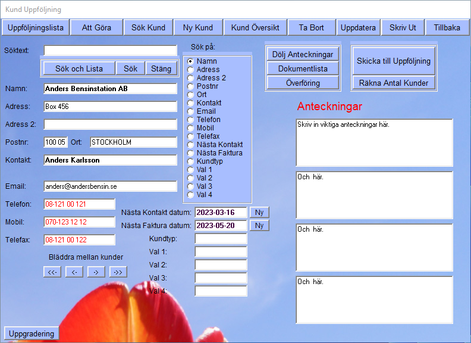The height and width of the screenshot is (343, 471).
Task: Open the Uppföljningslista tab
Action: [x=36, y=27]
